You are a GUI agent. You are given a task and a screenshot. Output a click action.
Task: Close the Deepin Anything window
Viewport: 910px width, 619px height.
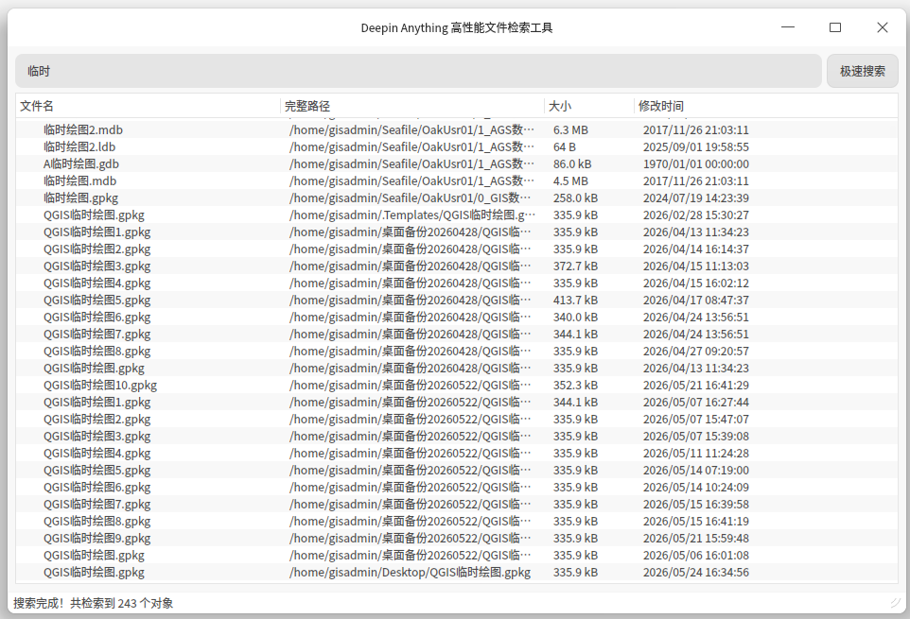883,27
